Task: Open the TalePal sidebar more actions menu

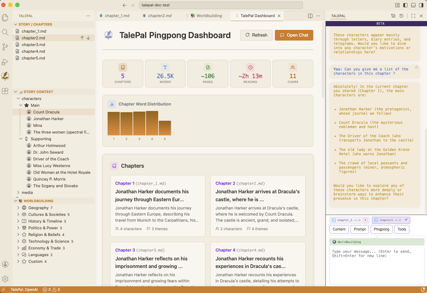Action: (x=88, y=16)
